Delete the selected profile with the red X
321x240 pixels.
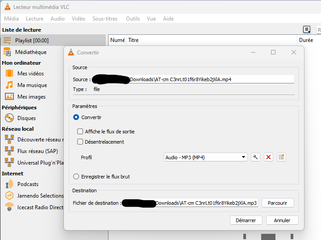pyautogui.click(x=268, y=157)
